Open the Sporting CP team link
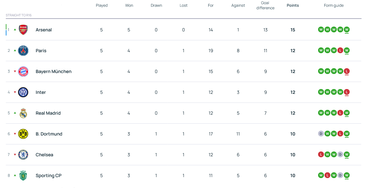Viewport: 367px width, 188px height. 49,176
